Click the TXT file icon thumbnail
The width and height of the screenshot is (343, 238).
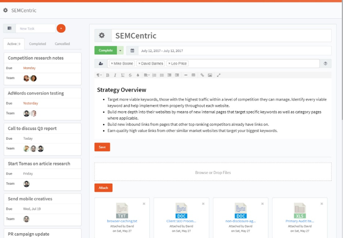click(x=122, y=211)
